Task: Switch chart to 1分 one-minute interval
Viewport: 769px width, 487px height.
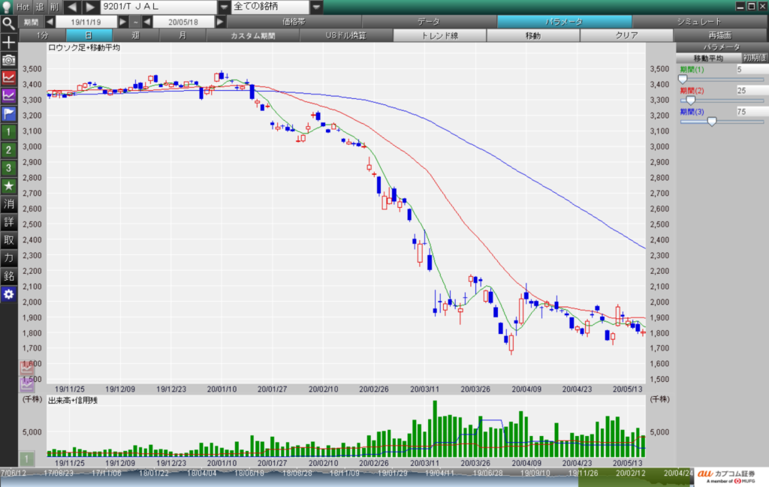Action: [x=42, y=35]
